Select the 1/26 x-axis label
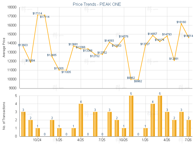Viewport: 194px width, 144px height. [145, 140]
